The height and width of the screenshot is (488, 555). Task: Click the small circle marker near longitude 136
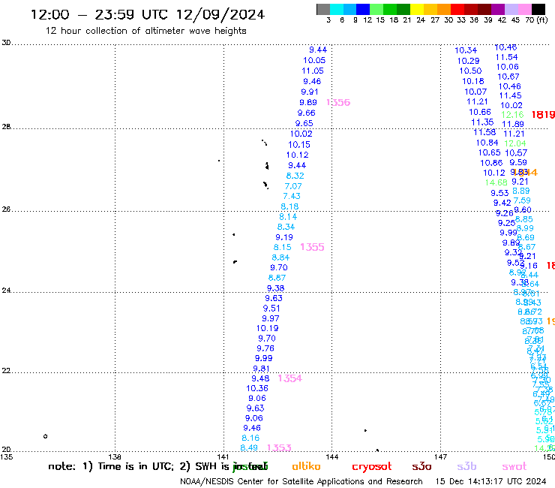tap(45, 436)
